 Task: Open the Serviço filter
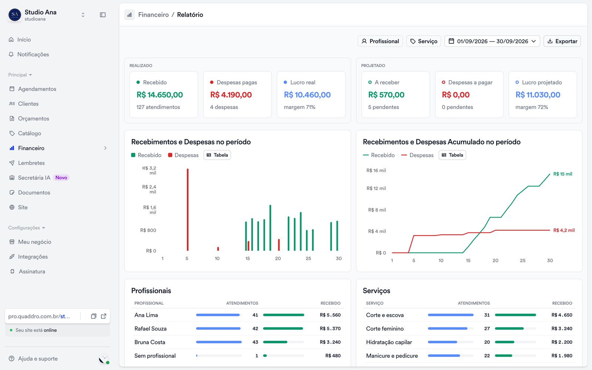[424, 41]
